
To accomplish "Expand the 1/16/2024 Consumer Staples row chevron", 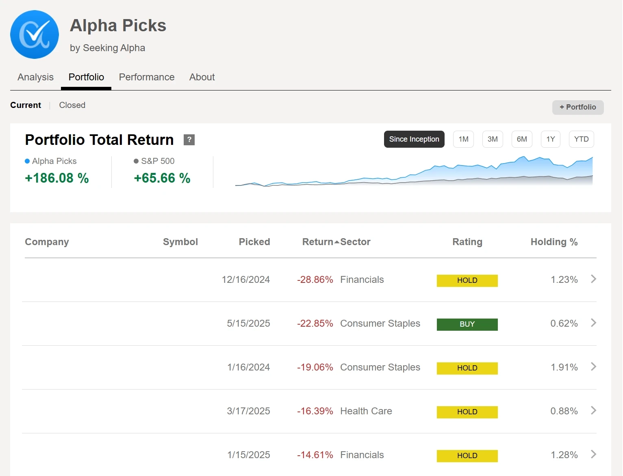I will pos(593,366).
